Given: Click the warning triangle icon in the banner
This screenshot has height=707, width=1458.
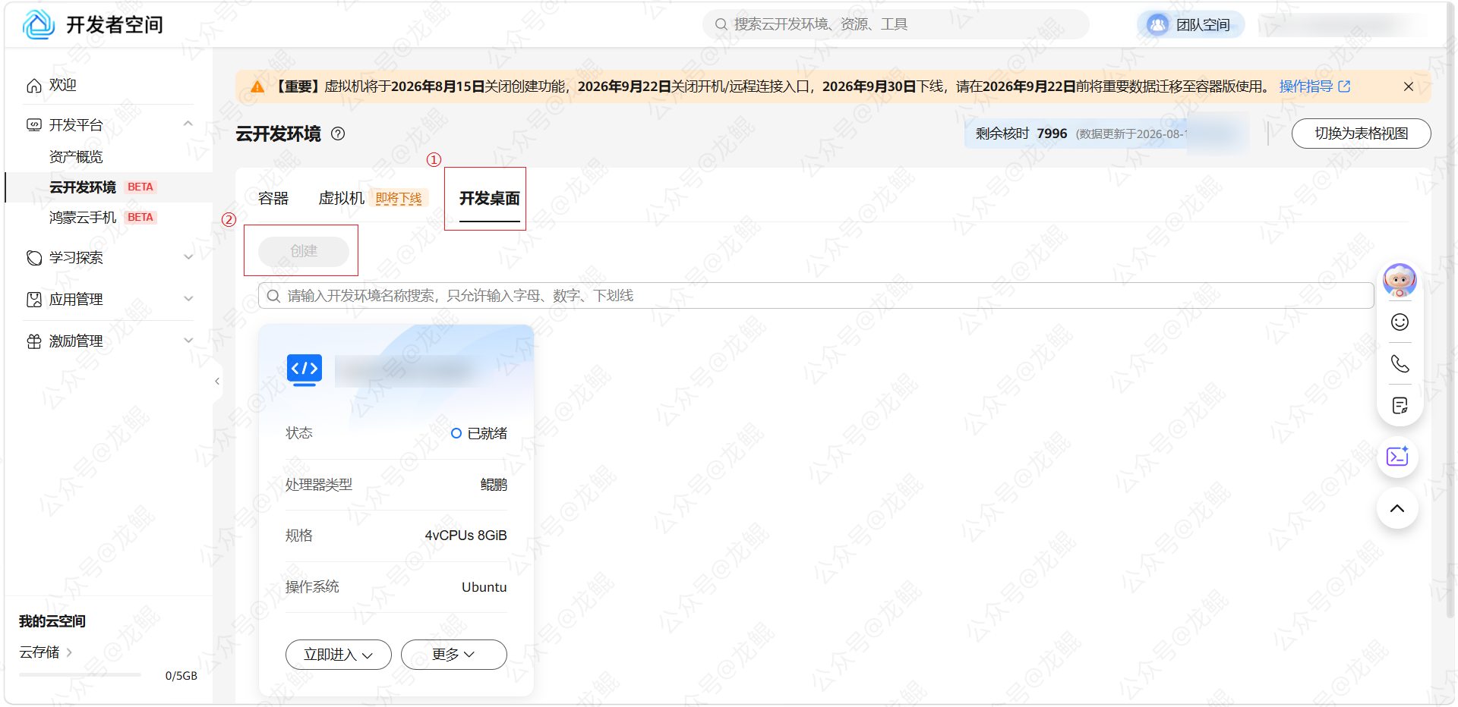Looking at the screenshot, I should [x=257, y=86].
